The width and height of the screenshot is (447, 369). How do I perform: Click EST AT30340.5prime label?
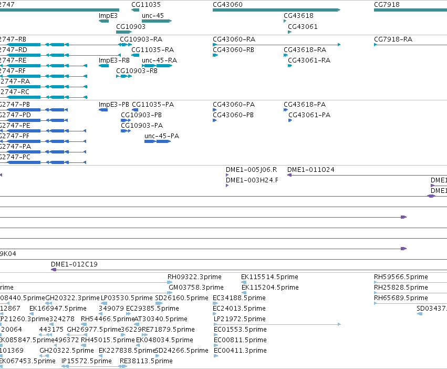(161, 319)
